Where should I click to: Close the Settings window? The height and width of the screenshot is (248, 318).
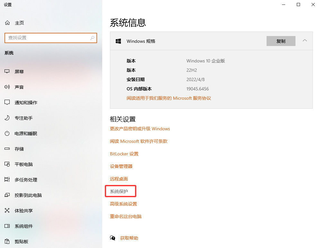click(x=313, y=5)
